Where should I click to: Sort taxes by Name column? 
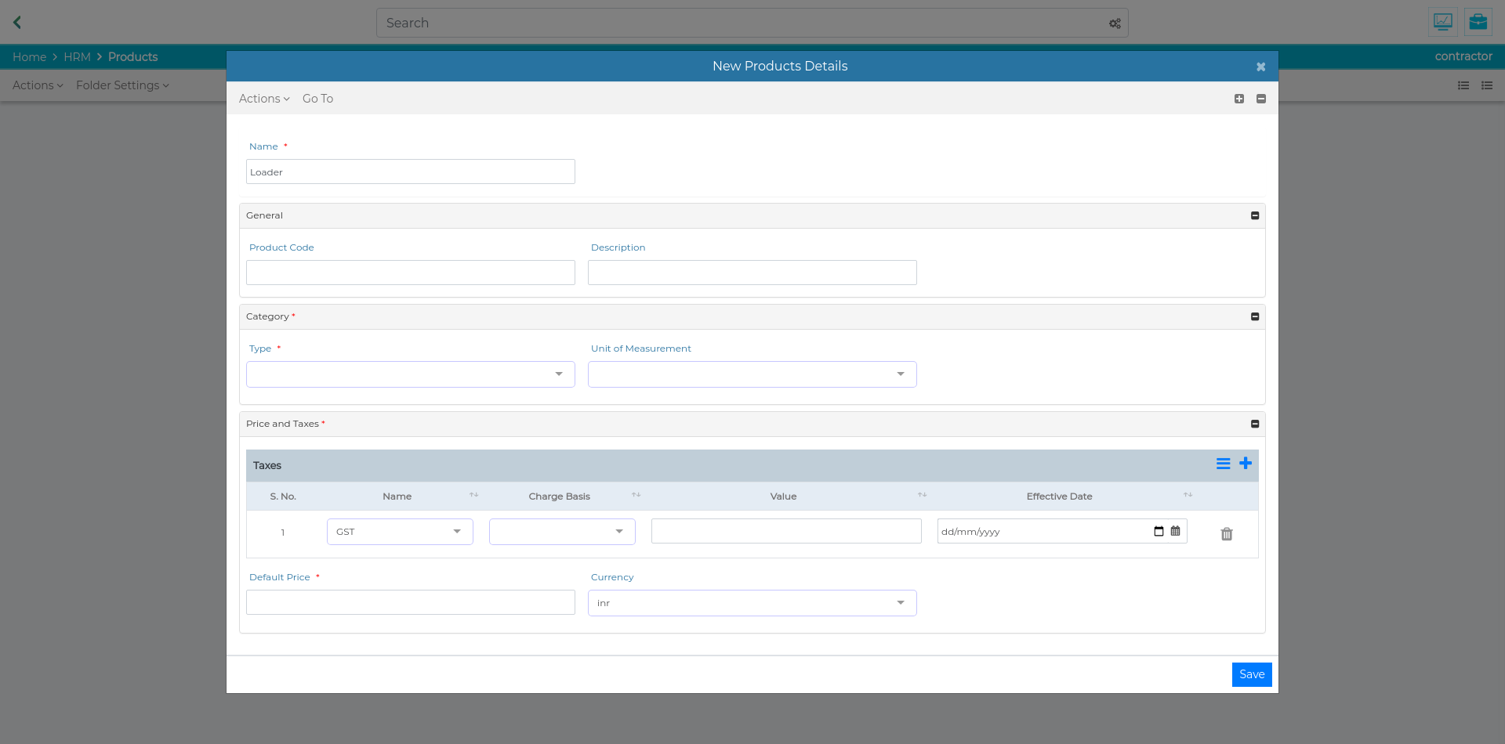(x=474, y=495)
